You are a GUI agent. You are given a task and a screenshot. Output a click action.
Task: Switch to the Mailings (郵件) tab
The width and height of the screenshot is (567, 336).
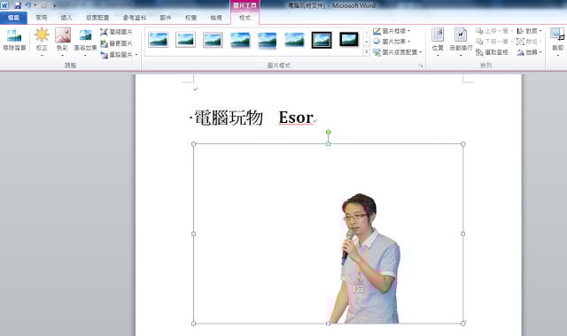click(166, 18)
